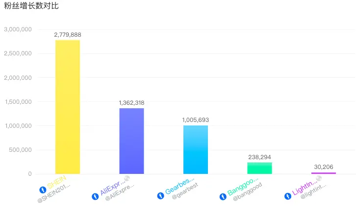Click the Facebook icon beside LightInTheBox
The height and width of the screenshot is (214, 356).
click(288, 196)
